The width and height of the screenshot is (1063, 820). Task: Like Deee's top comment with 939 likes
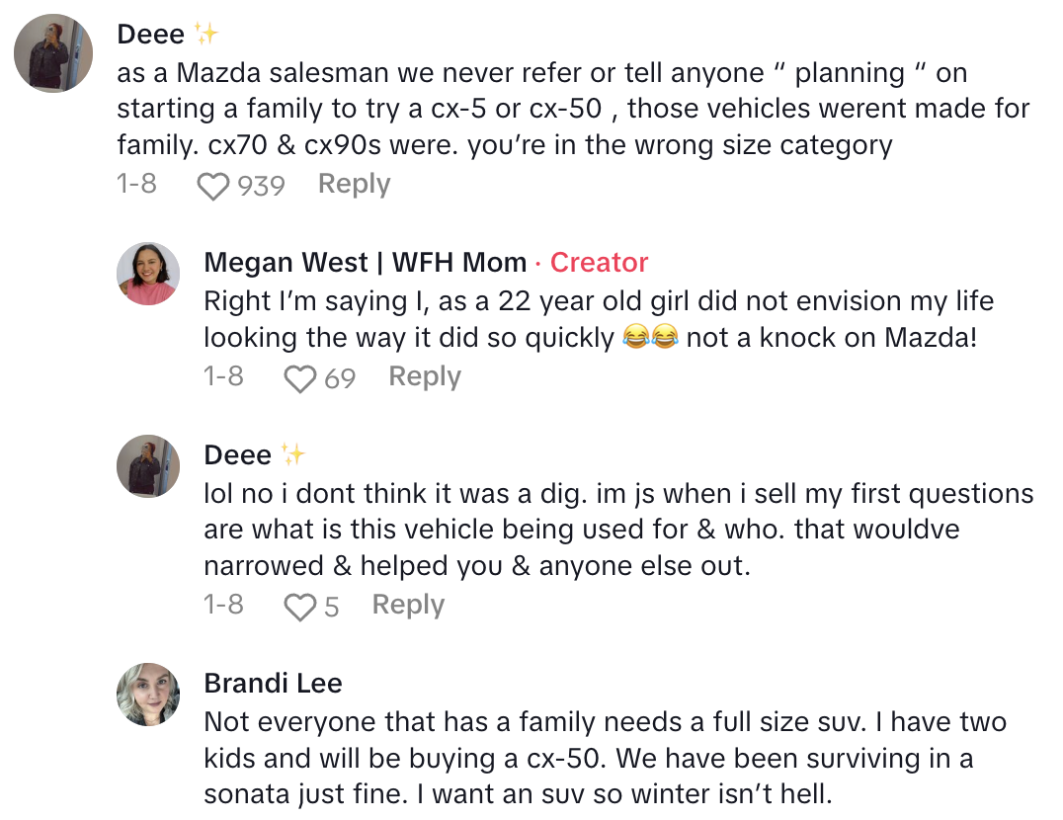pyautogui.click(x=213, y=186)
